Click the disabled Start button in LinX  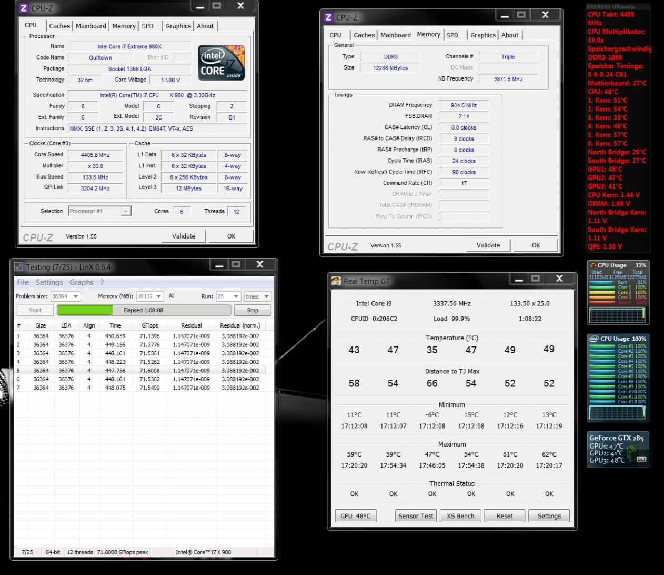click(x=35, y=310)
